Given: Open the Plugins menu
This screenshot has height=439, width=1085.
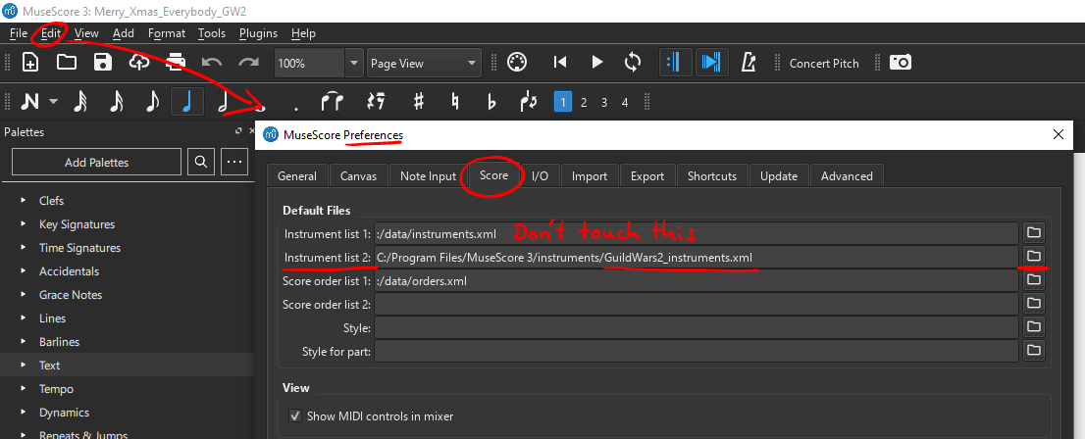Looking at the screenshot, I should (258, 33).
